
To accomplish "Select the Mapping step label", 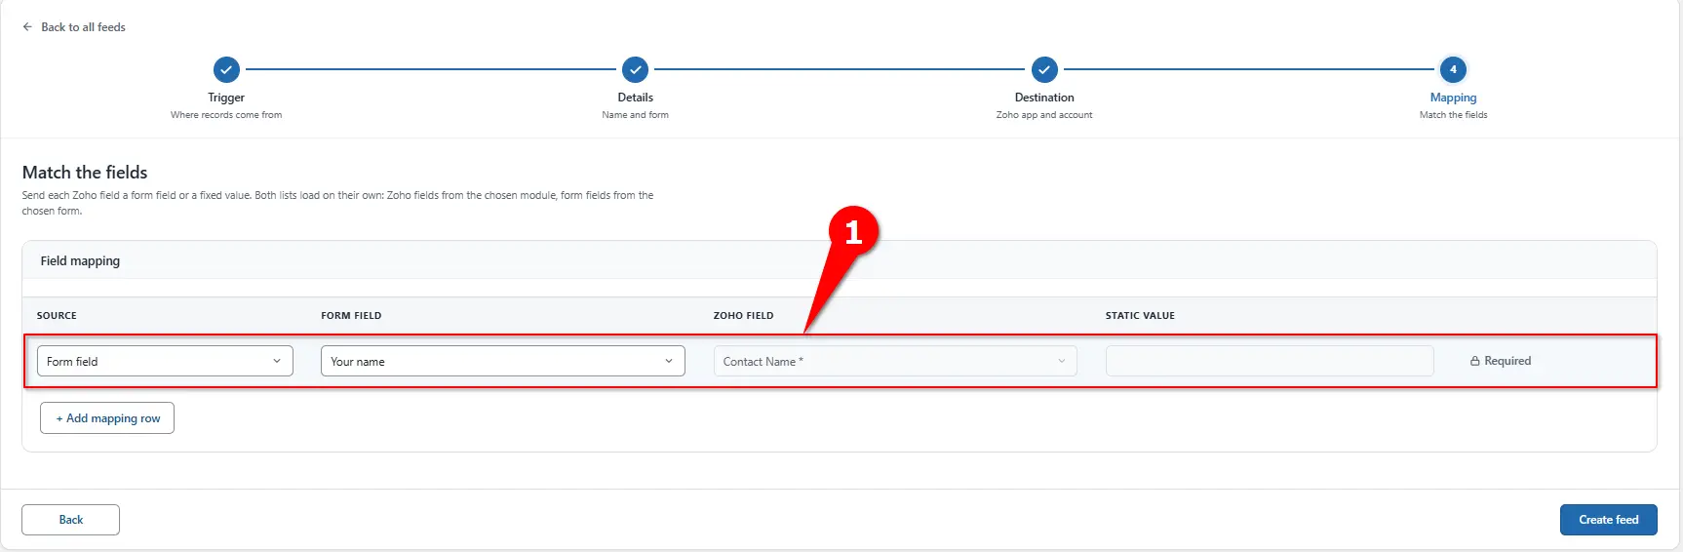I will click(1453, 98).
